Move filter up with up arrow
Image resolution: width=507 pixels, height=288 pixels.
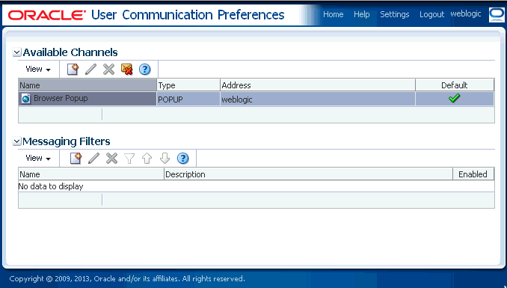pos(147,159)
